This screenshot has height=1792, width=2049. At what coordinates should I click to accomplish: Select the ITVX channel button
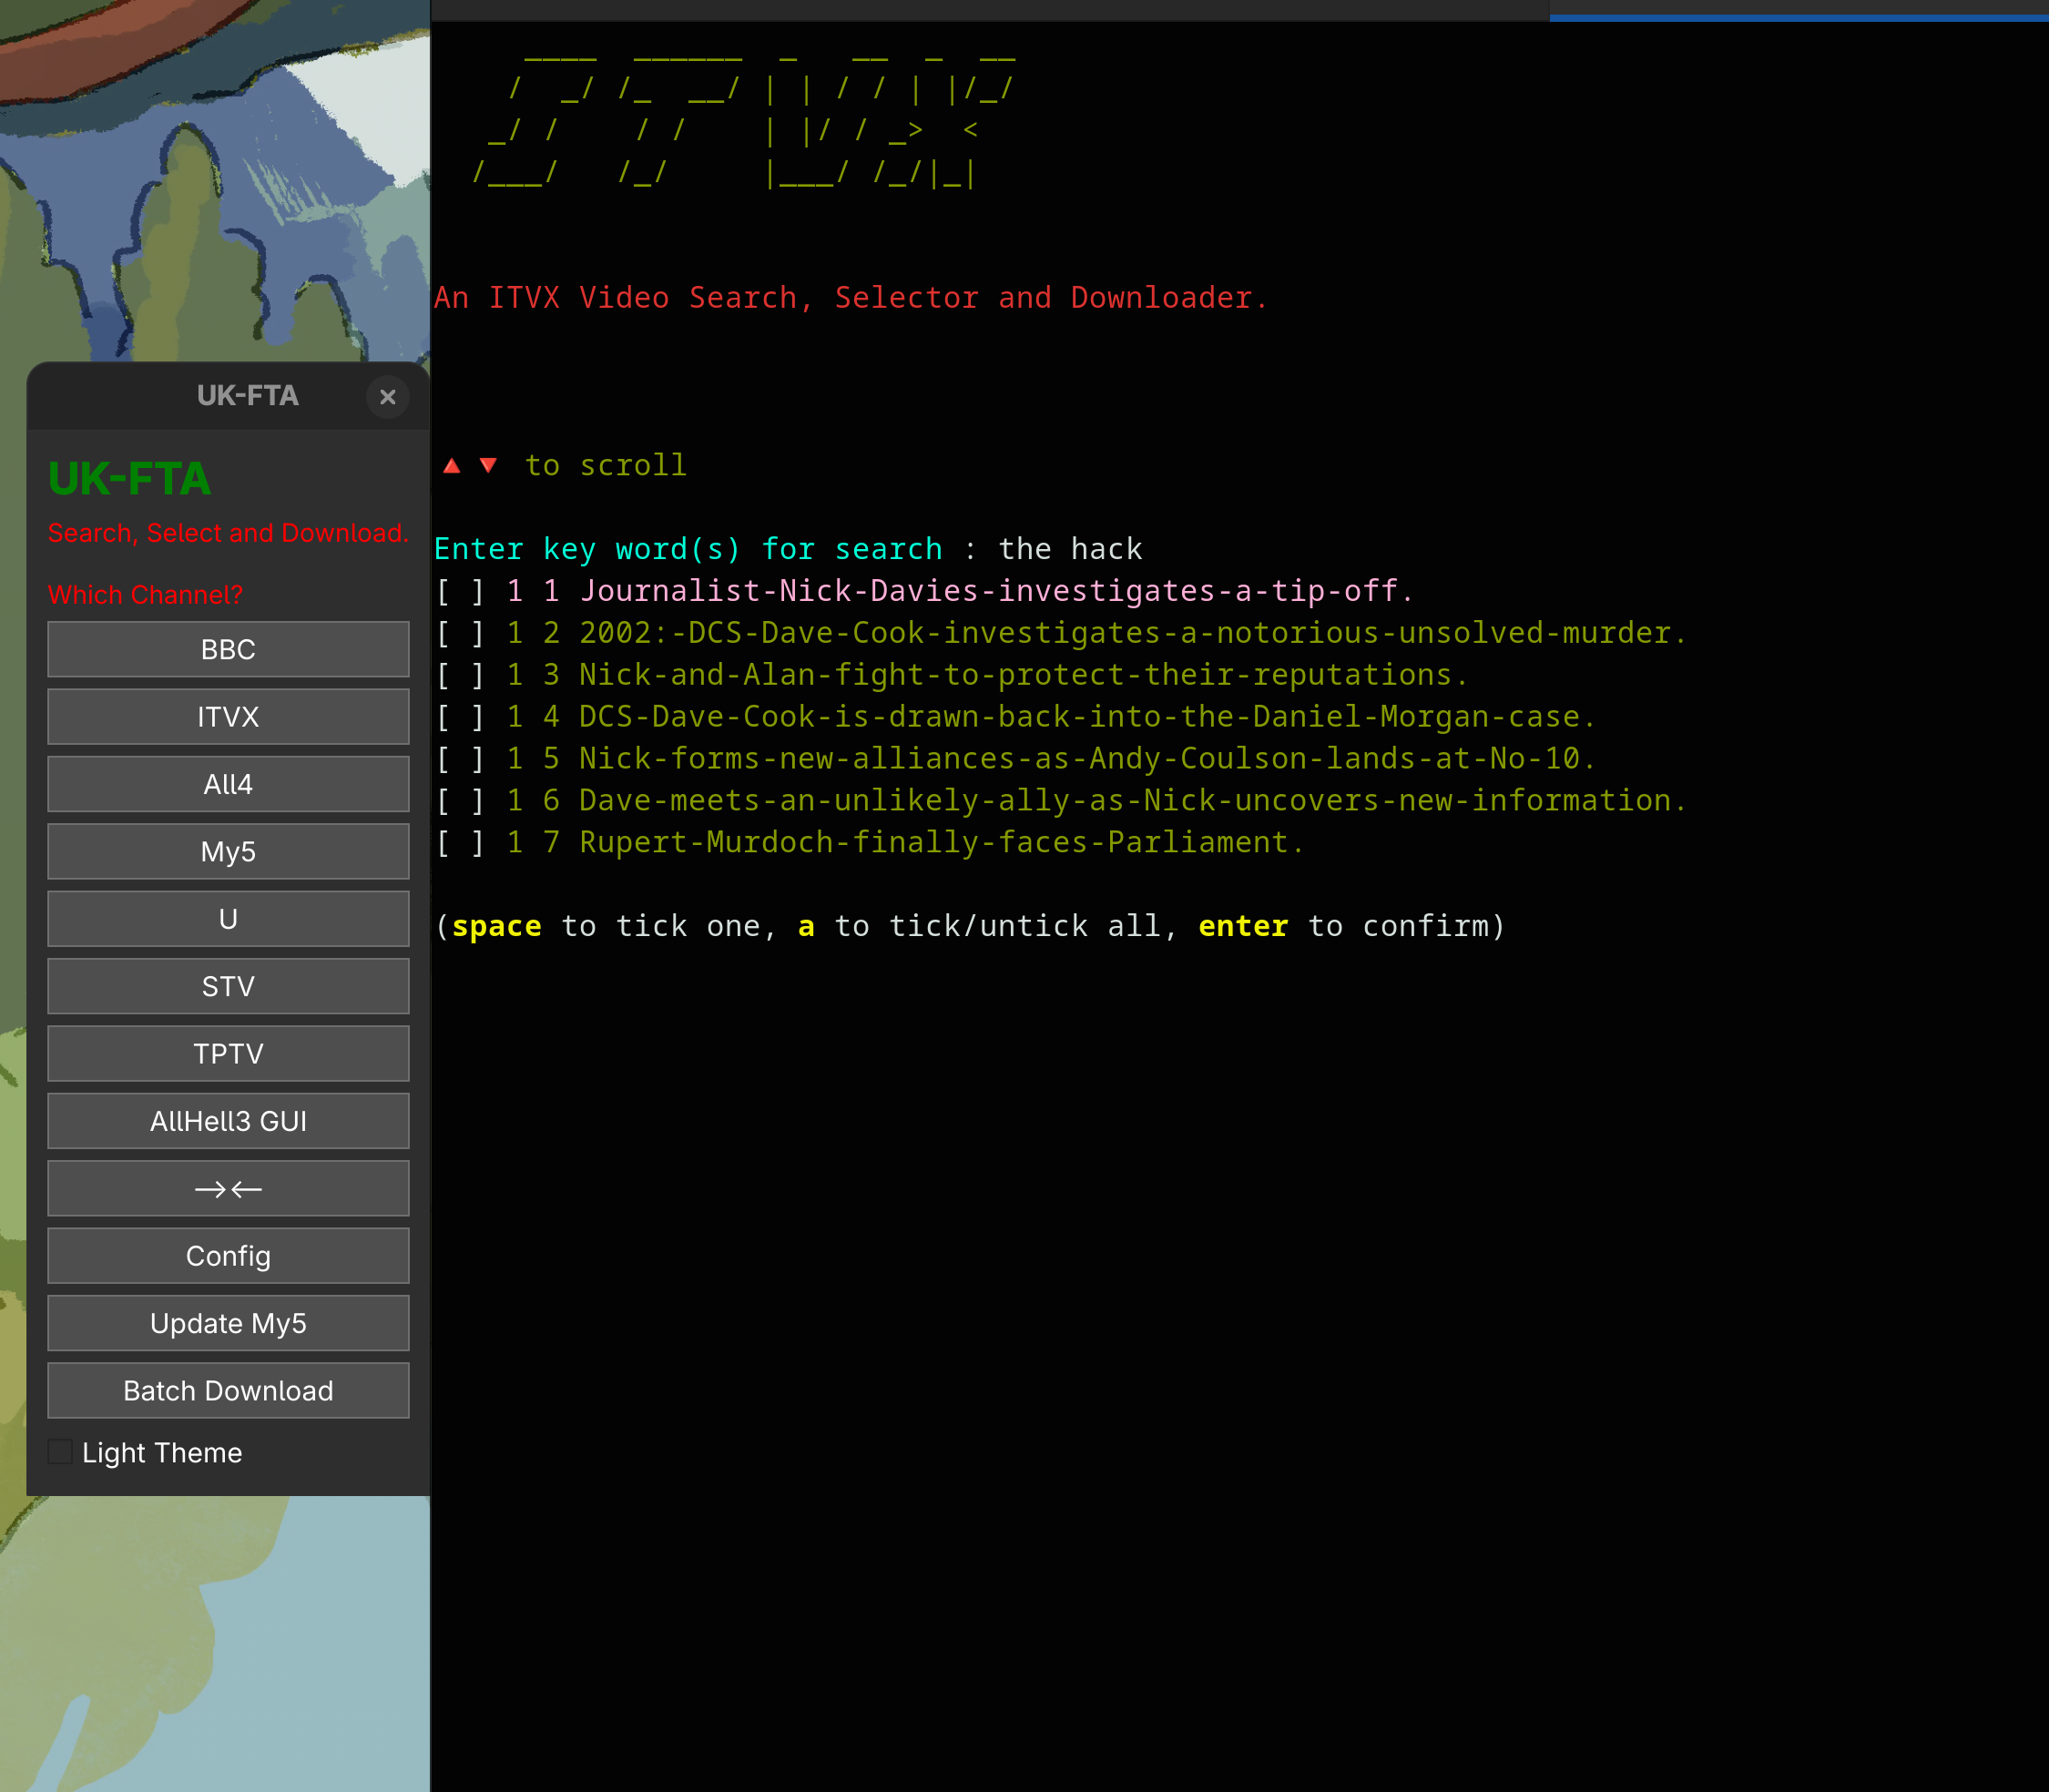pyautogui.click(x=228, y=716)
